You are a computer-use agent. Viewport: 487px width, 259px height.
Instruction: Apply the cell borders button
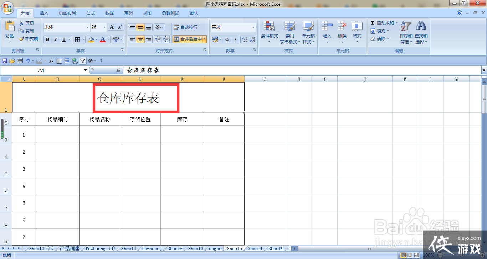78,39
